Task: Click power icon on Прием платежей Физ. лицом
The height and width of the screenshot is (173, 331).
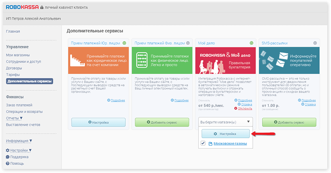Action: pyautogui.click(x=188, y=43)
